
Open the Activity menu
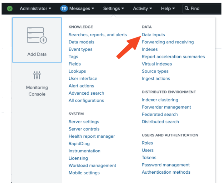coord(143,8)
